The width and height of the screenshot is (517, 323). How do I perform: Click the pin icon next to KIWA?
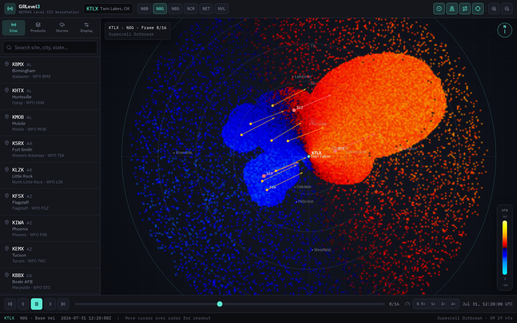[6, 222]
